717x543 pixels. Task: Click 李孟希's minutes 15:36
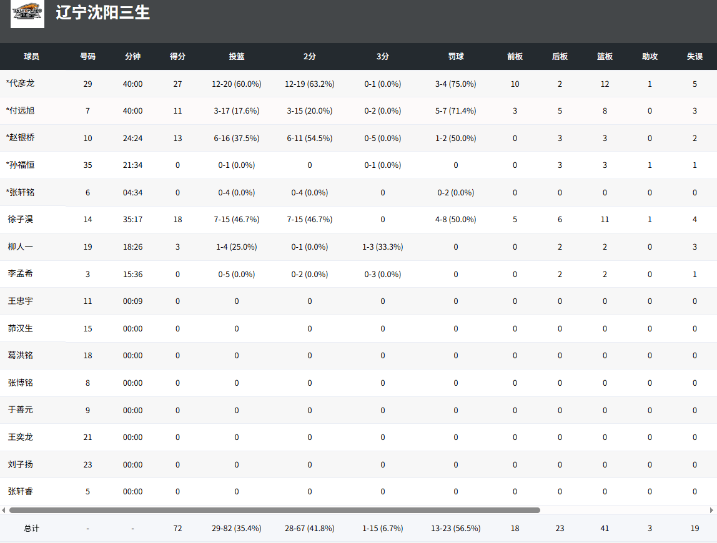coord(132,275)
